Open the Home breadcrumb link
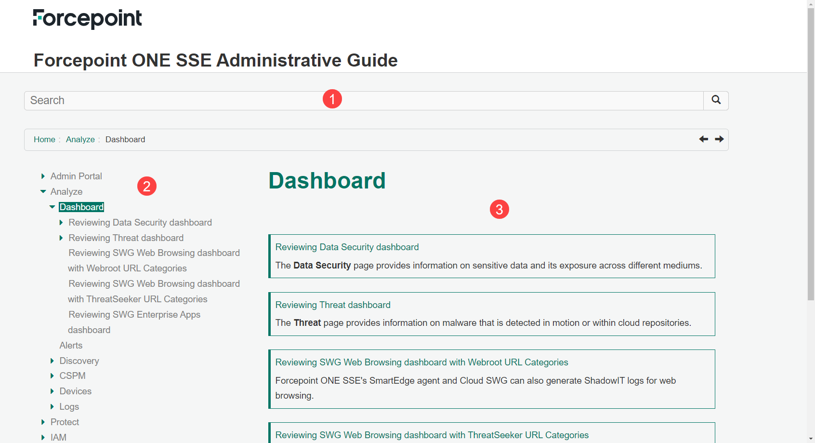Viewport: 815px width, 443px height. click(44, 139)
